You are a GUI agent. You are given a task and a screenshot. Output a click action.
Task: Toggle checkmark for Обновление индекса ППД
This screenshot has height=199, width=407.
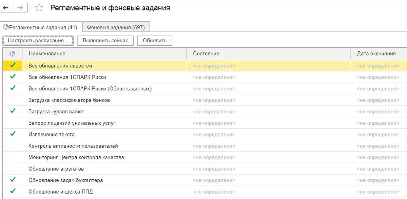(x=13, y=191)
